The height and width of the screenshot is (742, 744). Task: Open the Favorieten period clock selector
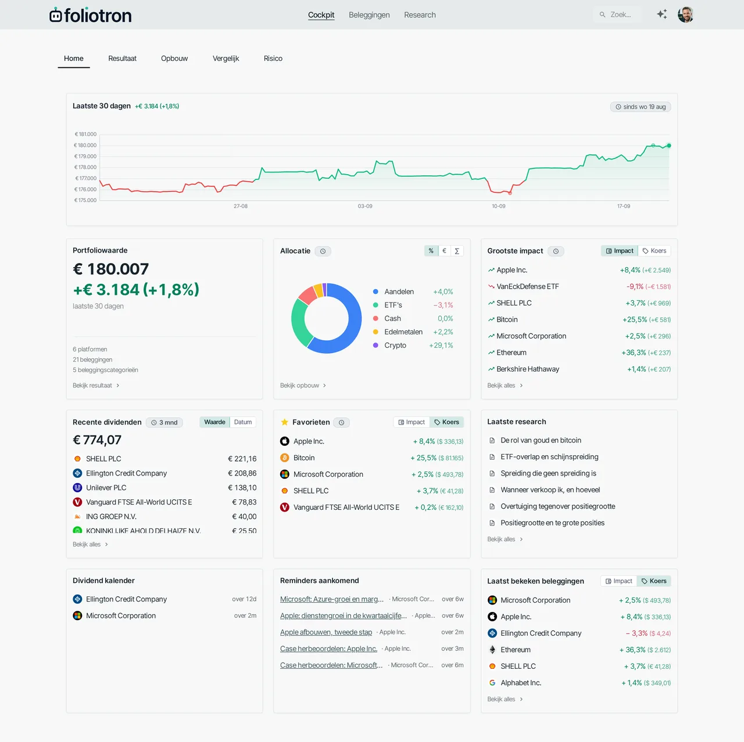(x=342, y=423)
